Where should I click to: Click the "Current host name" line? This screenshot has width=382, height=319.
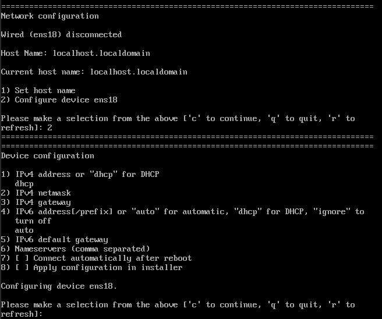tap(94, 72)
